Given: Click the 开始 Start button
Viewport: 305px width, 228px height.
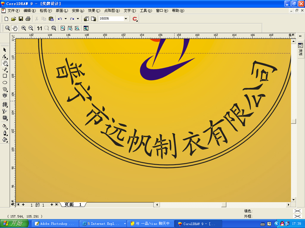Looking at the screenshot, I should click(x=14, y=224).
